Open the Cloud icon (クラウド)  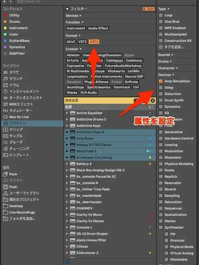pyautogui.click(x=5, y=180)
